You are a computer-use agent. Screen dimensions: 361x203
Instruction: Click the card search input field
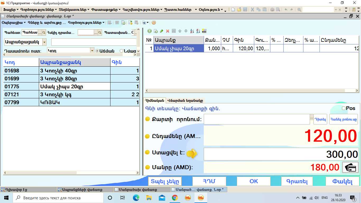click(x=257, y=119)
